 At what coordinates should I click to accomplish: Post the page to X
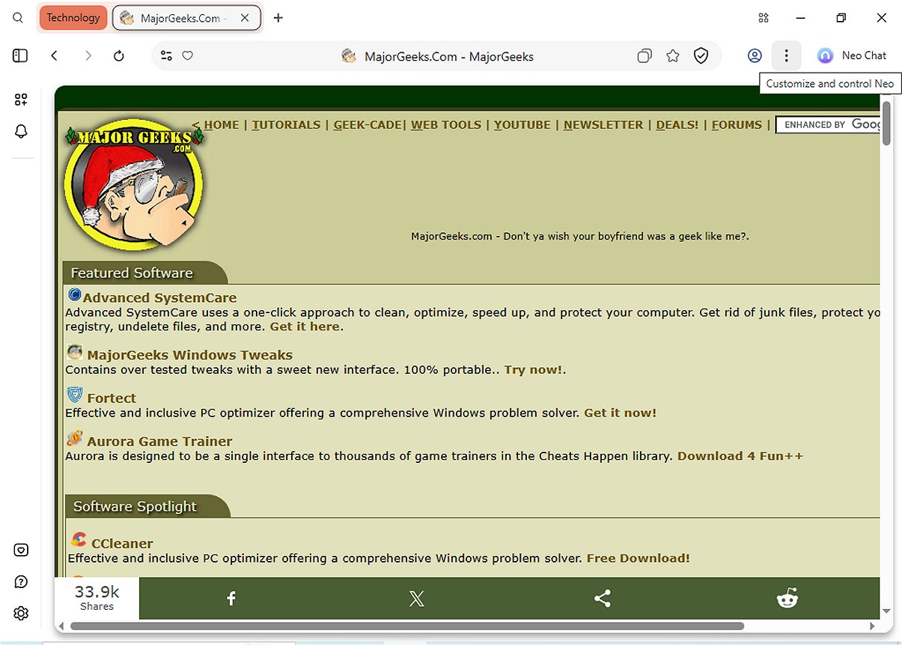pos(416,598)
